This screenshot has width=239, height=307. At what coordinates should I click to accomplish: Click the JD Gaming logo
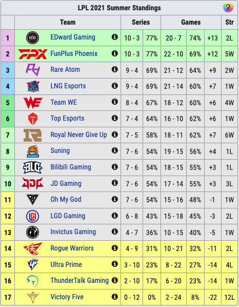[33, 184]
